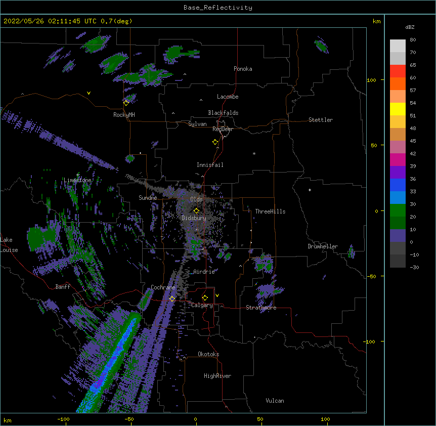The image size is (436, 426).
Task: Click the asterisk marker east of Innisfail
Action: pos(254,154)
